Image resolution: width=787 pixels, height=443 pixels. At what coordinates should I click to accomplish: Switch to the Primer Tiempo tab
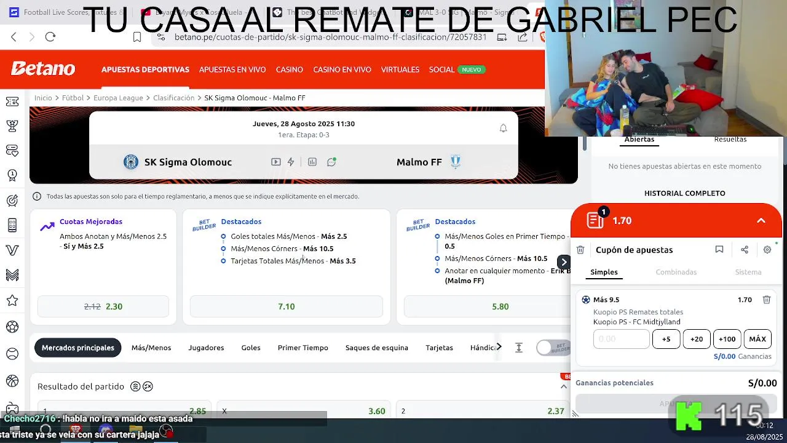303,348
